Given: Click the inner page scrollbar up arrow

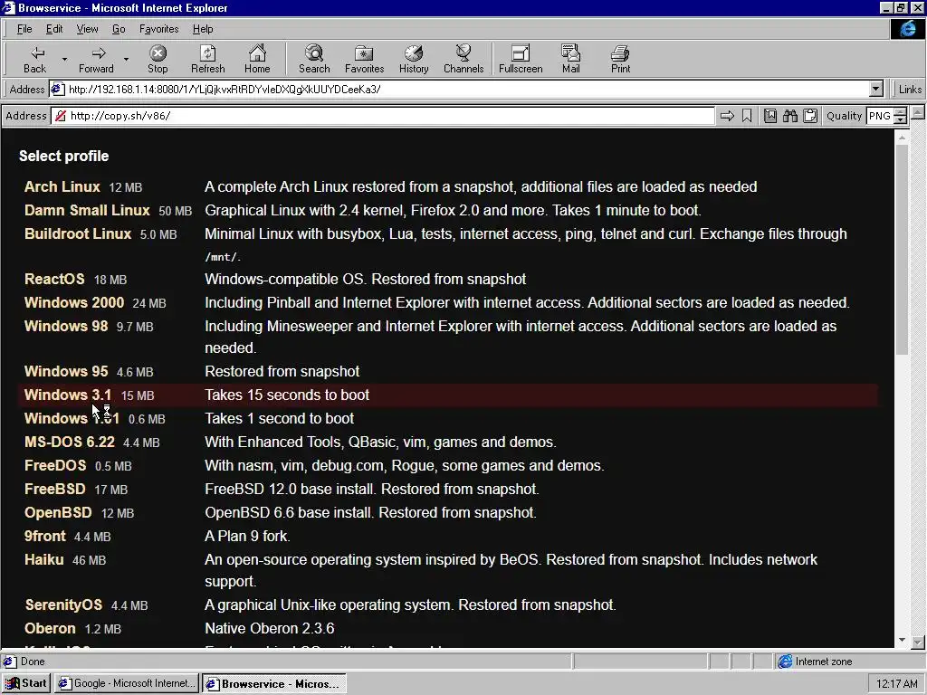Looking at the screenshot, I should (x=902, y=138).
